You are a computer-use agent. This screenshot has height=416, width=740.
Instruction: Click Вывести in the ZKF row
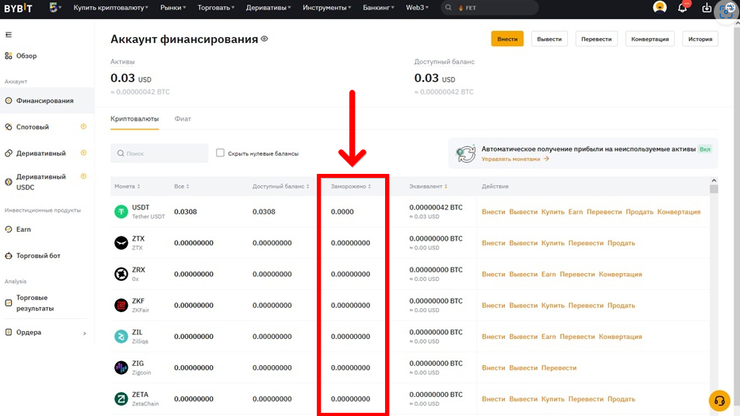pyautogui.click(x=523, y=305)
